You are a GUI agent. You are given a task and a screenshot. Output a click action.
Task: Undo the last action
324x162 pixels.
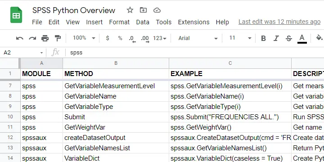[20, 38]
